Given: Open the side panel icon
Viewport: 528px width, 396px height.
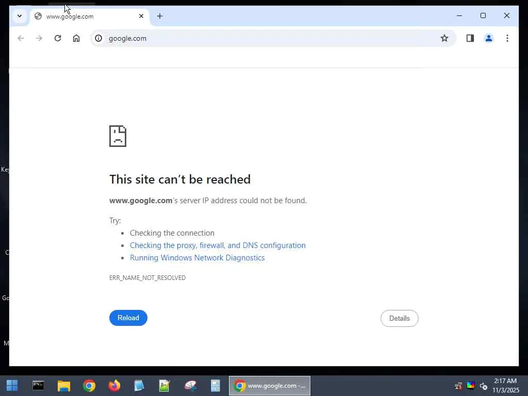Looking at the screenshot, I should pyautogui.click(x=470, y=38).
